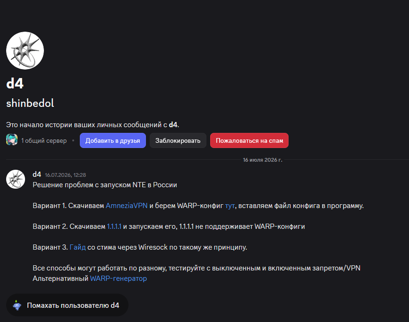
Task: Wave to d4 with Помахать пользователю d4
Action: 67,305
